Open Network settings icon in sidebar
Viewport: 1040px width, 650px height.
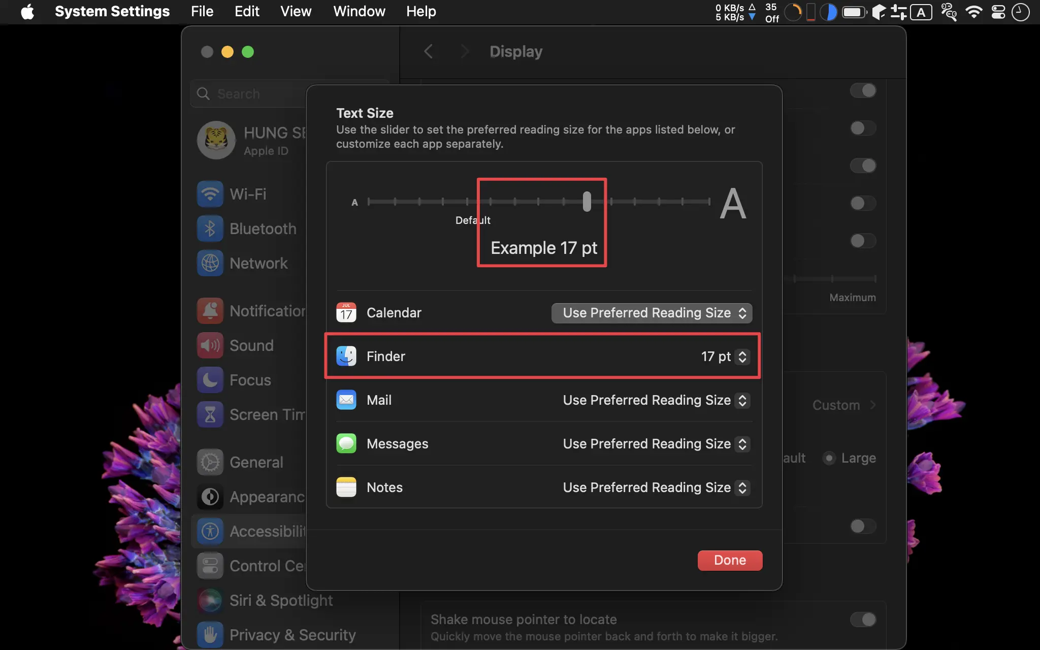pos(210,263)
